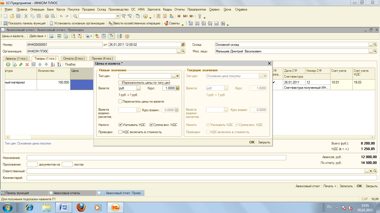This screenshot has height=213, width=380.
Task: Click the magnifier icon next to Склад field
Action: click(375, 44)
